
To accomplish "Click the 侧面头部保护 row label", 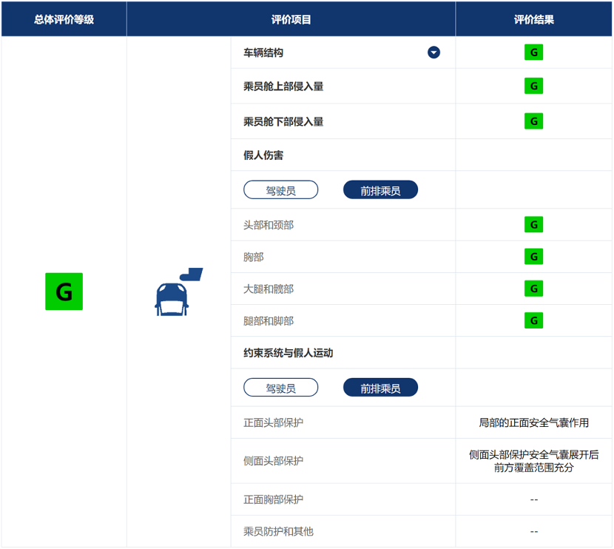I will pos(273,460).
